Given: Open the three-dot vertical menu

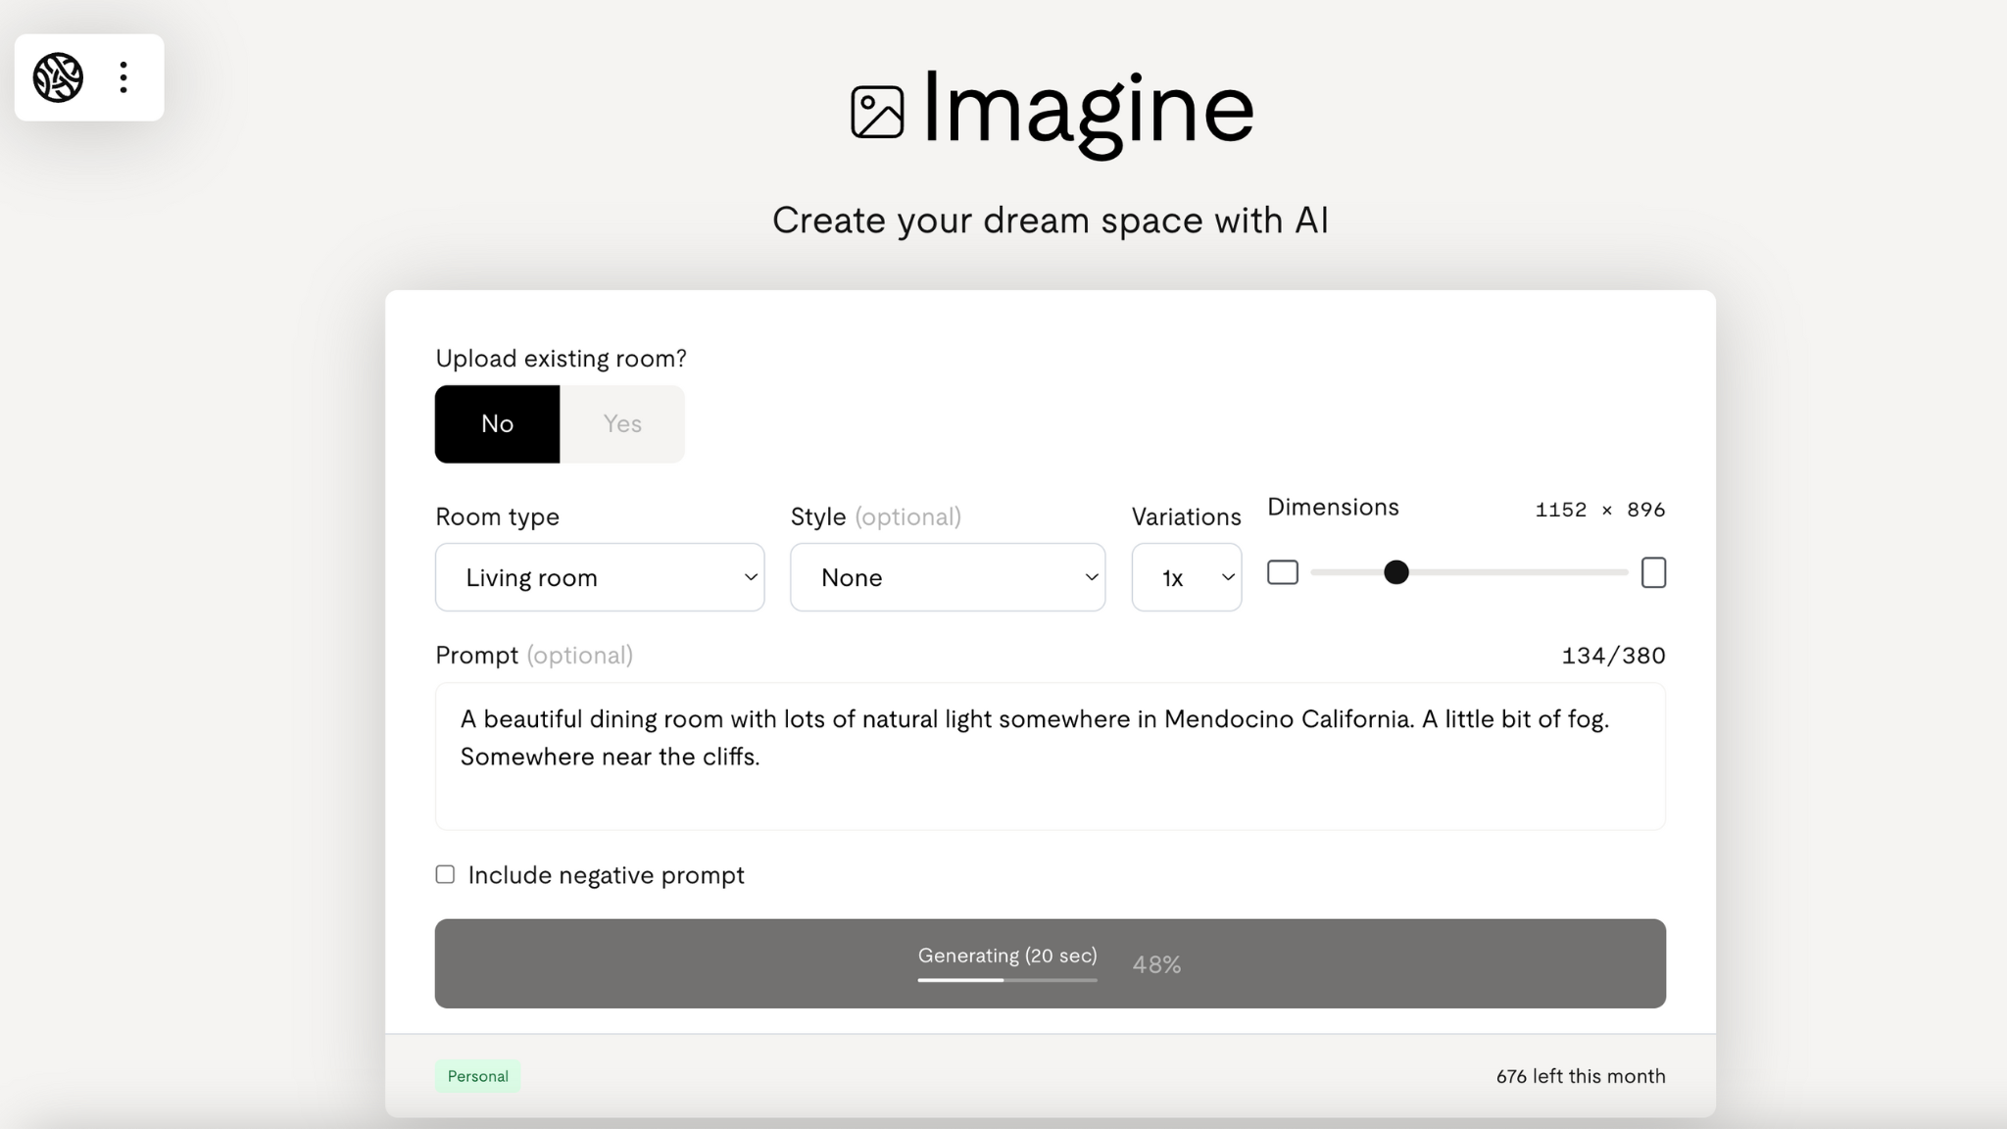Looking at the screenshot, I should coord(123,77).
